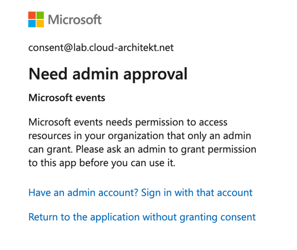Click the Microsoft four-square logo icon
Screen dimensions: 297x250
pyautogui.click(x=36, y=19)
